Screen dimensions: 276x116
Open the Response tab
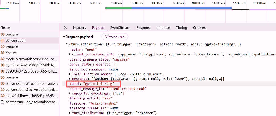pyautogui.click(x=144, y=28)
